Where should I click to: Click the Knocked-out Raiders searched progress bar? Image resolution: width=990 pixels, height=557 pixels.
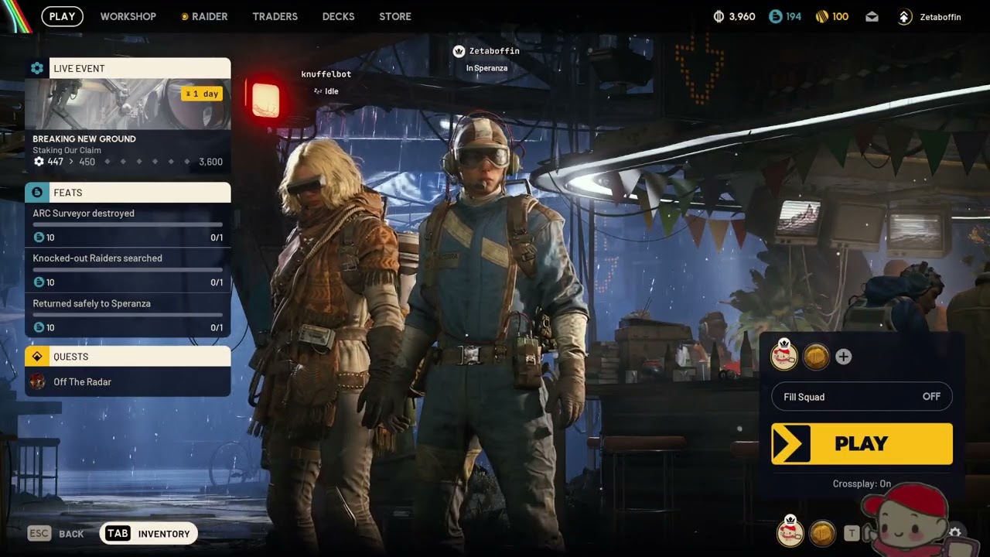128,269
